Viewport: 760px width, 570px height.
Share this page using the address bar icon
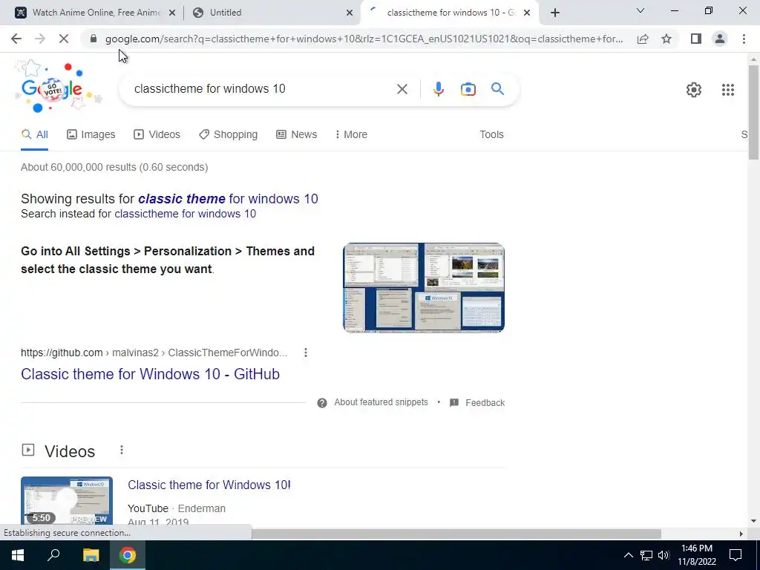point(643,39)
